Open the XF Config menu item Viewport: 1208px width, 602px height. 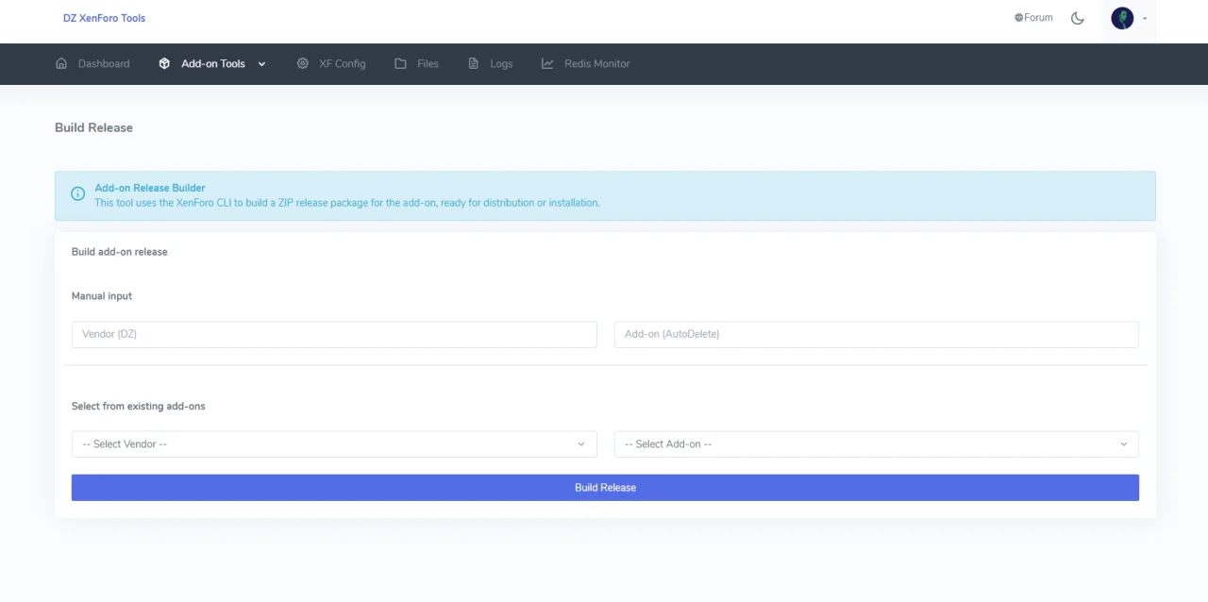342,64
